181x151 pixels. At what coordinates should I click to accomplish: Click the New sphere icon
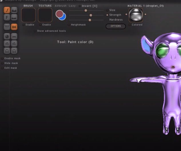(7, 37)
